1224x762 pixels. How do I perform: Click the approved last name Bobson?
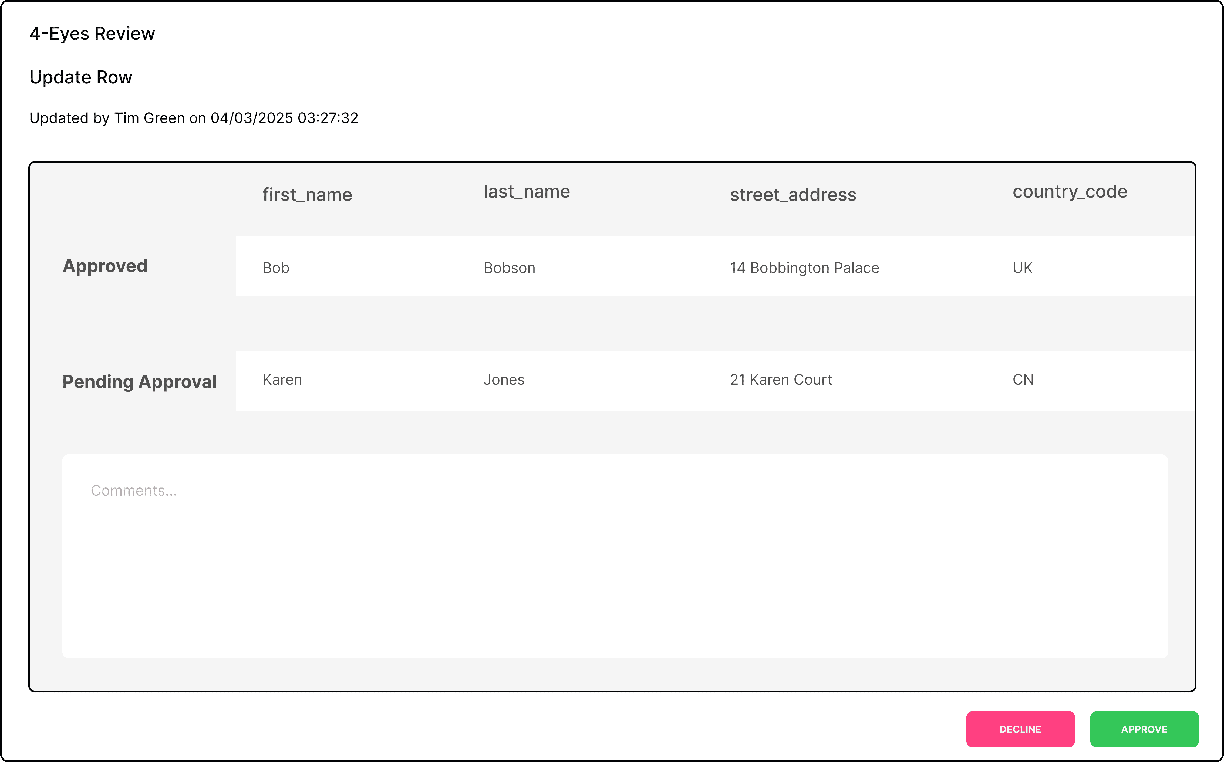pyautogui.click(x=509, y=267)
